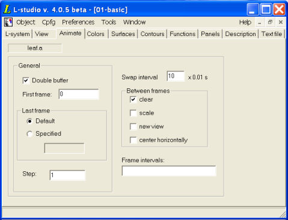The image size is (288, 220).
Task: Enable the scale between frames checkbox
Action: coord(133,113)
